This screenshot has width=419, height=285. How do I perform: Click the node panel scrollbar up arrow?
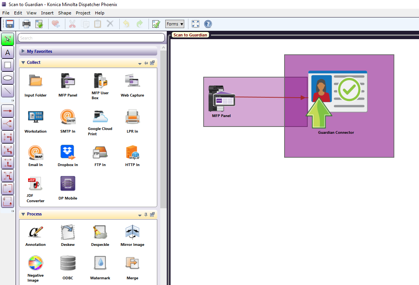click(164, 47)
